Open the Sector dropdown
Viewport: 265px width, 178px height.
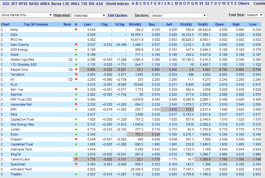click(x=179, y=16)
